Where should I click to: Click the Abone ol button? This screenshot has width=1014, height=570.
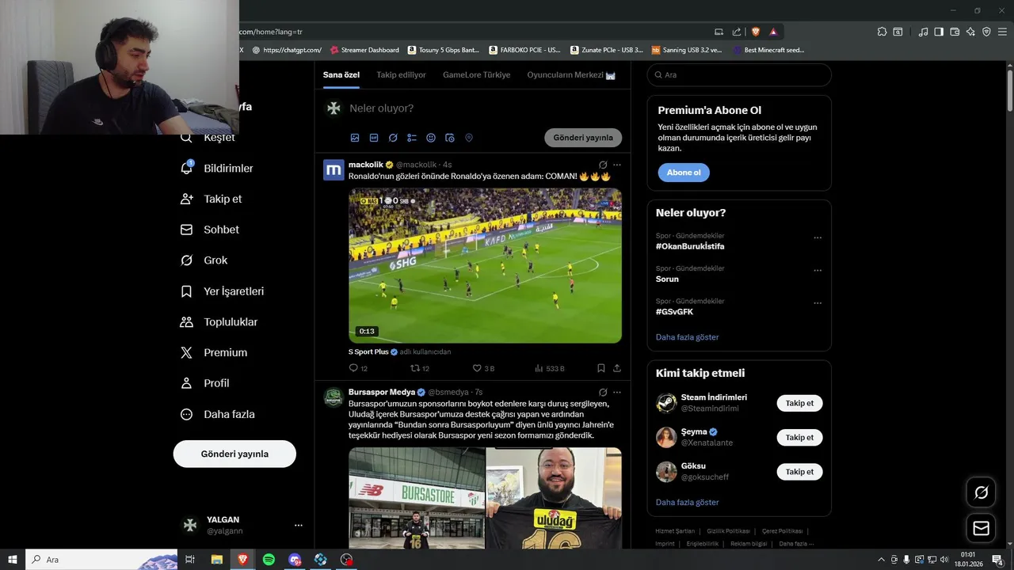click(684, 173)
